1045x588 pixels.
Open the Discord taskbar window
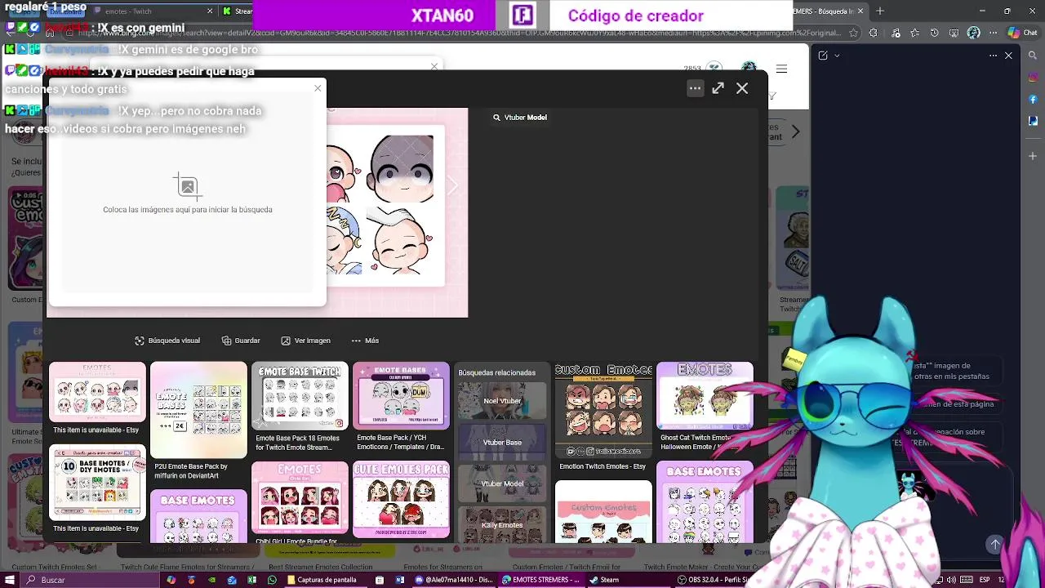pyautogui.click(x=453, y=580)
